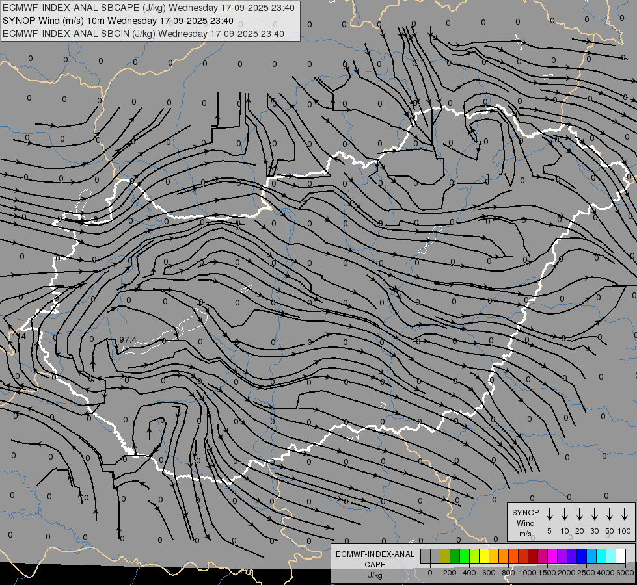
Task: Select the cyan CAPE legend swatch
Action: [x=601, y=556]
